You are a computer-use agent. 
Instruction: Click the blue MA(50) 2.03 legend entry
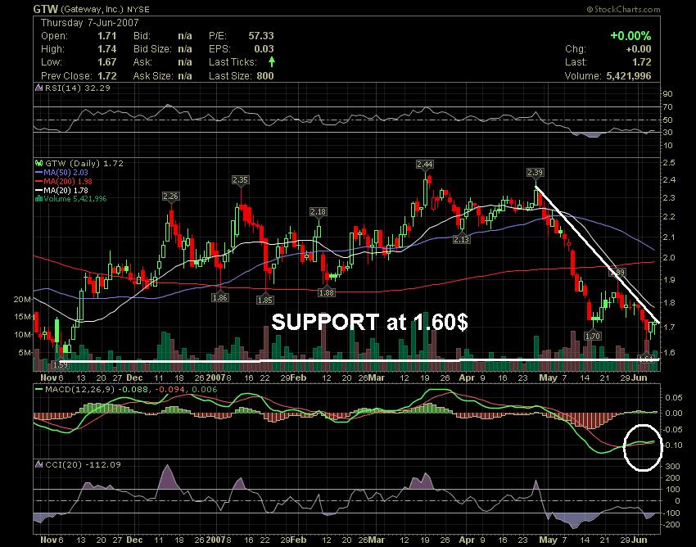coord(66,172)
